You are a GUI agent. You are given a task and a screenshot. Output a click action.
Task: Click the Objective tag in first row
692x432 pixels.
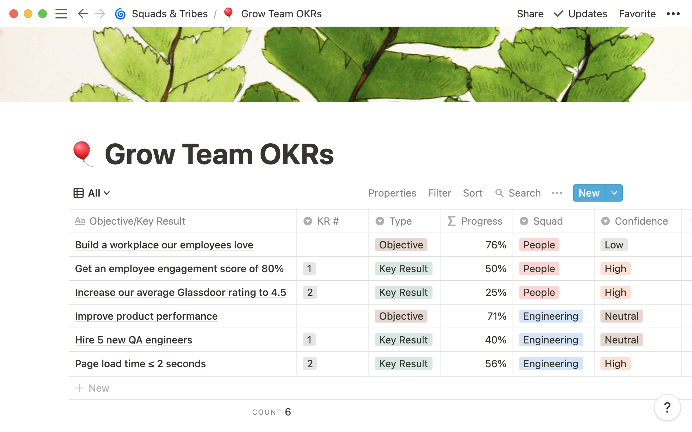point(401,245)
